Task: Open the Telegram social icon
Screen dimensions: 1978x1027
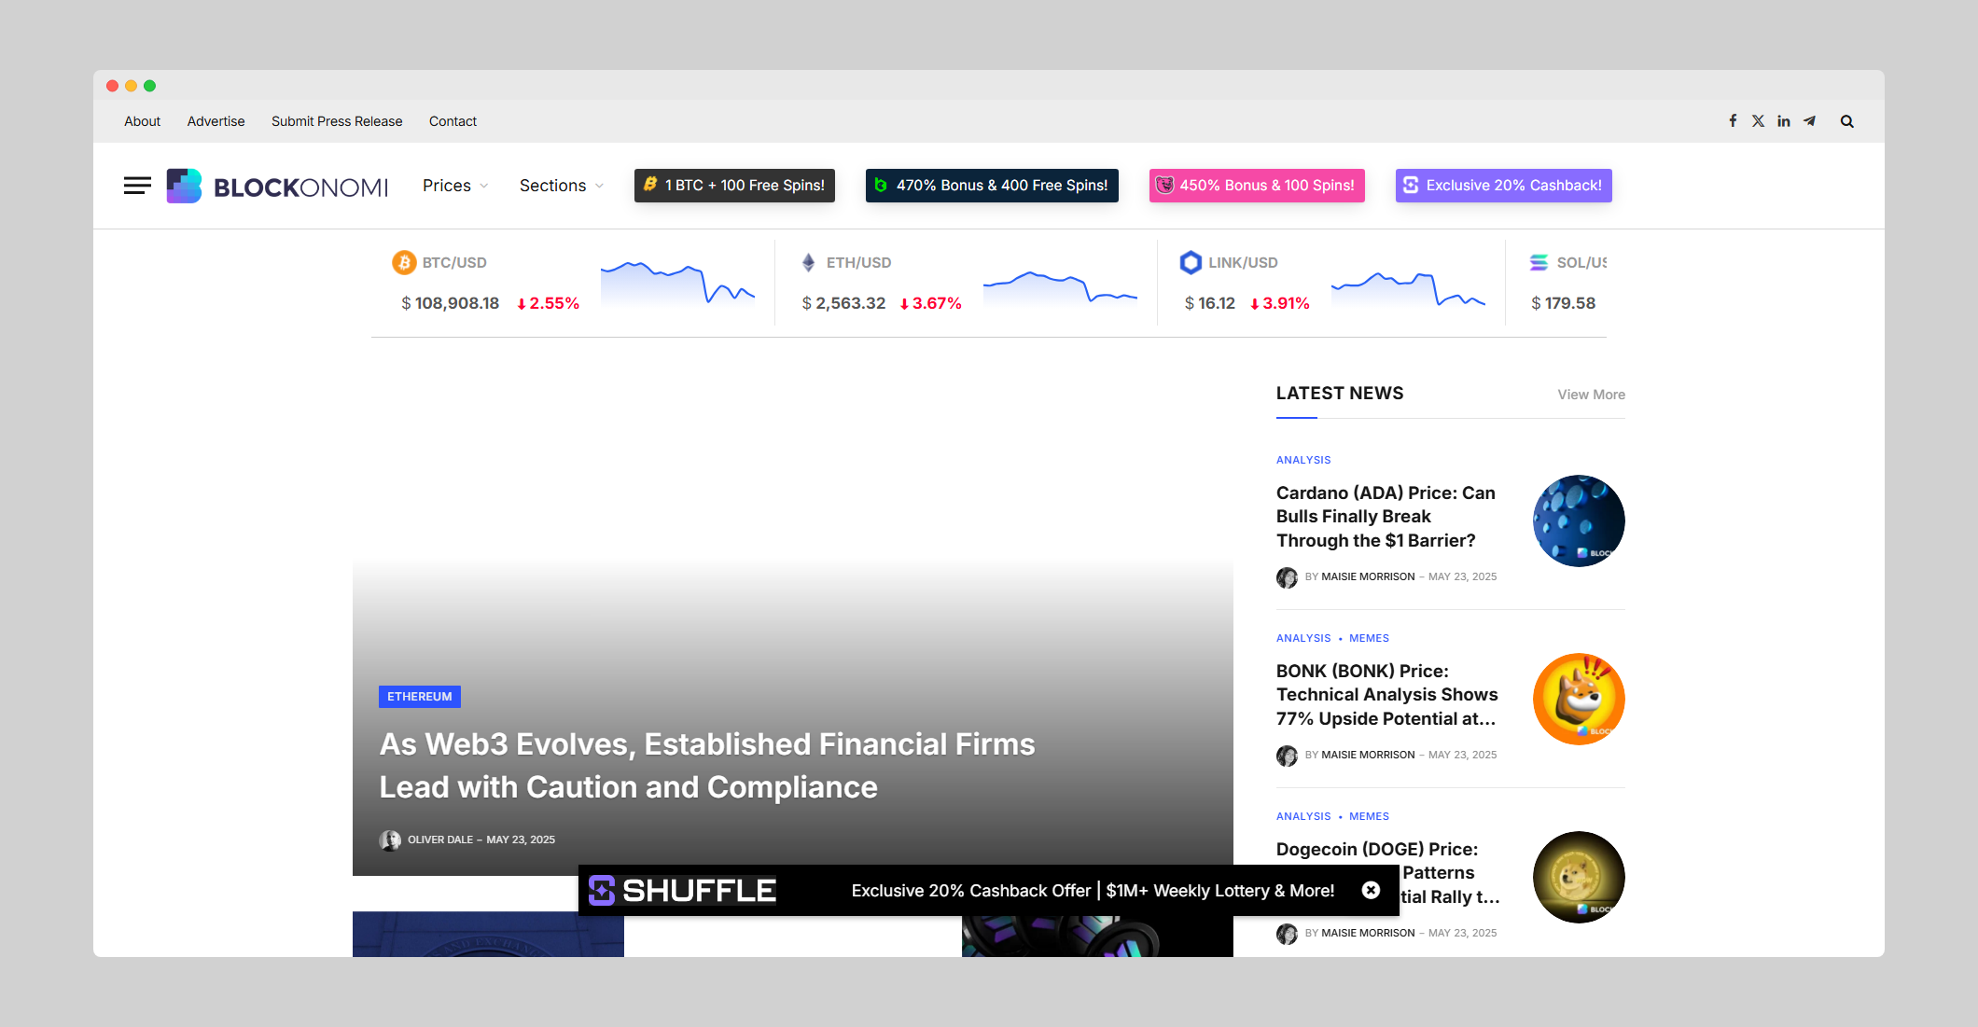Action: click(1809, 121)
